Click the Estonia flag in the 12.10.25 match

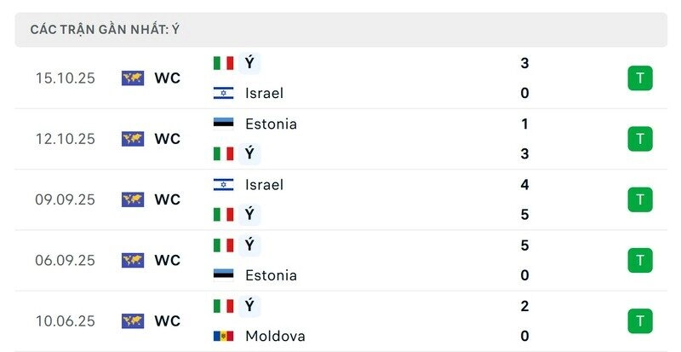pos(223,124)
